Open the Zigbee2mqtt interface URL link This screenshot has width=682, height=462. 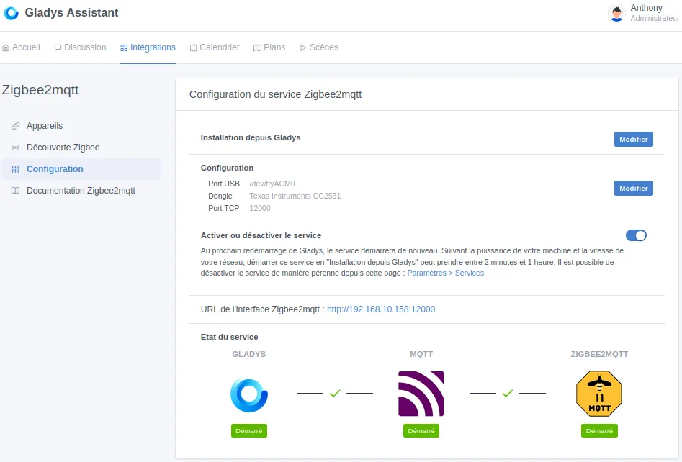381,309
